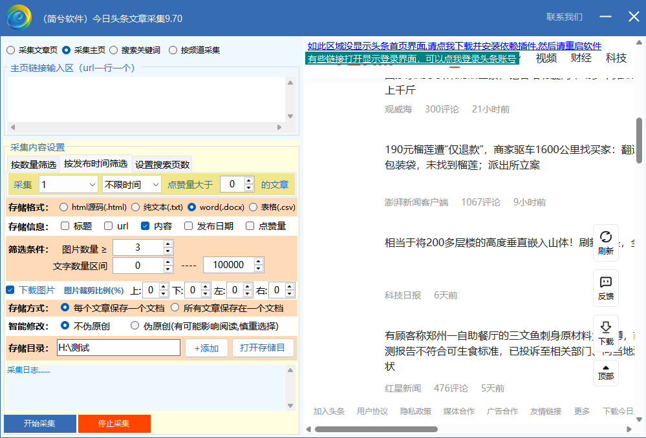The image size is (646, 438).
Task: Switch to 按数量筛选 tab
Action: pyautogui.click(x=34, y=165)
